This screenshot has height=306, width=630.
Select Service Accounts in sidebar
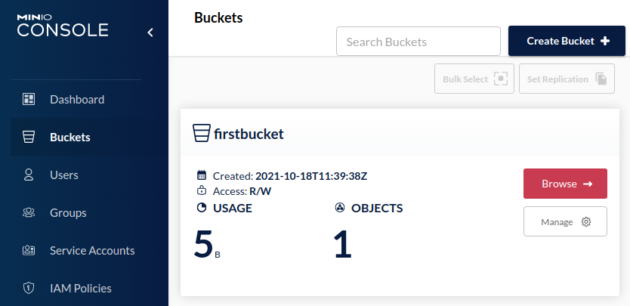(x=92, y=250)
